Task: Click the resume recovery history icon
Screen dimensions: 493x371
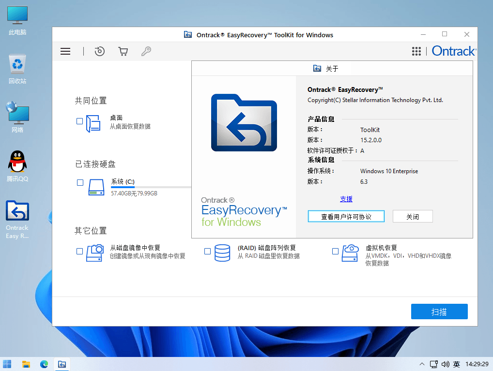Action: coord(100,51)
